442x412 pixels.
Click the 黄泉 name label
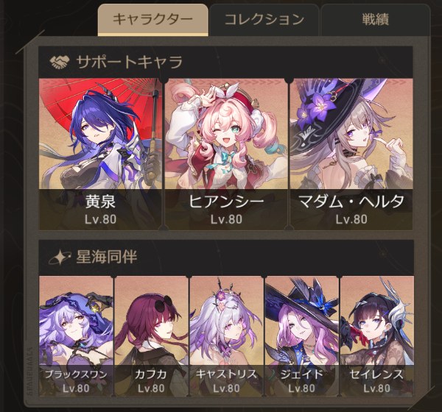point(100,202)
